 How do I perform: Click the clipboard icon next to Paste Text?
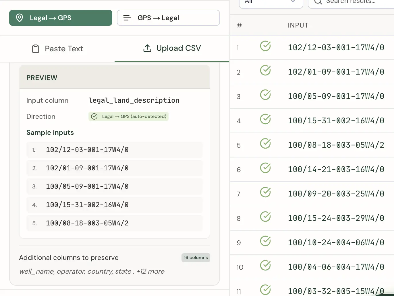tap(36, 49)
